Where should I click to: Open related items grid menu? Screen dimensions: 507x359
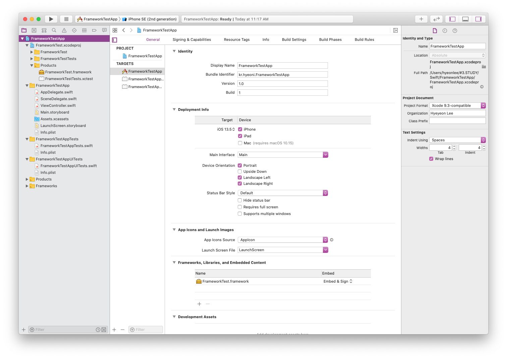115,30
